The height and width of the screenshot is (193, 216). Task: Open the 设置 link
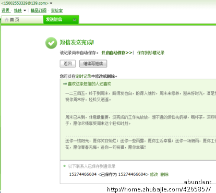[6, 10]
